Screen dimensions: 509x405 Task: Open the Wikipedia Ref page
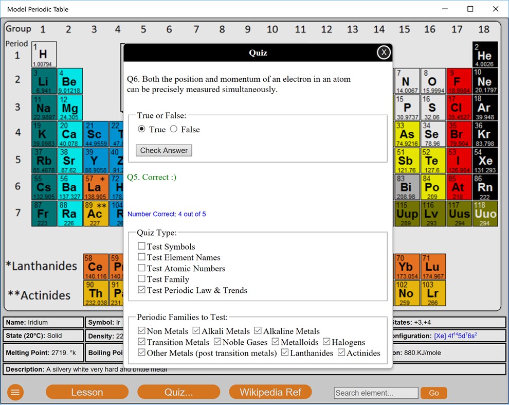[x=270, y=392]
